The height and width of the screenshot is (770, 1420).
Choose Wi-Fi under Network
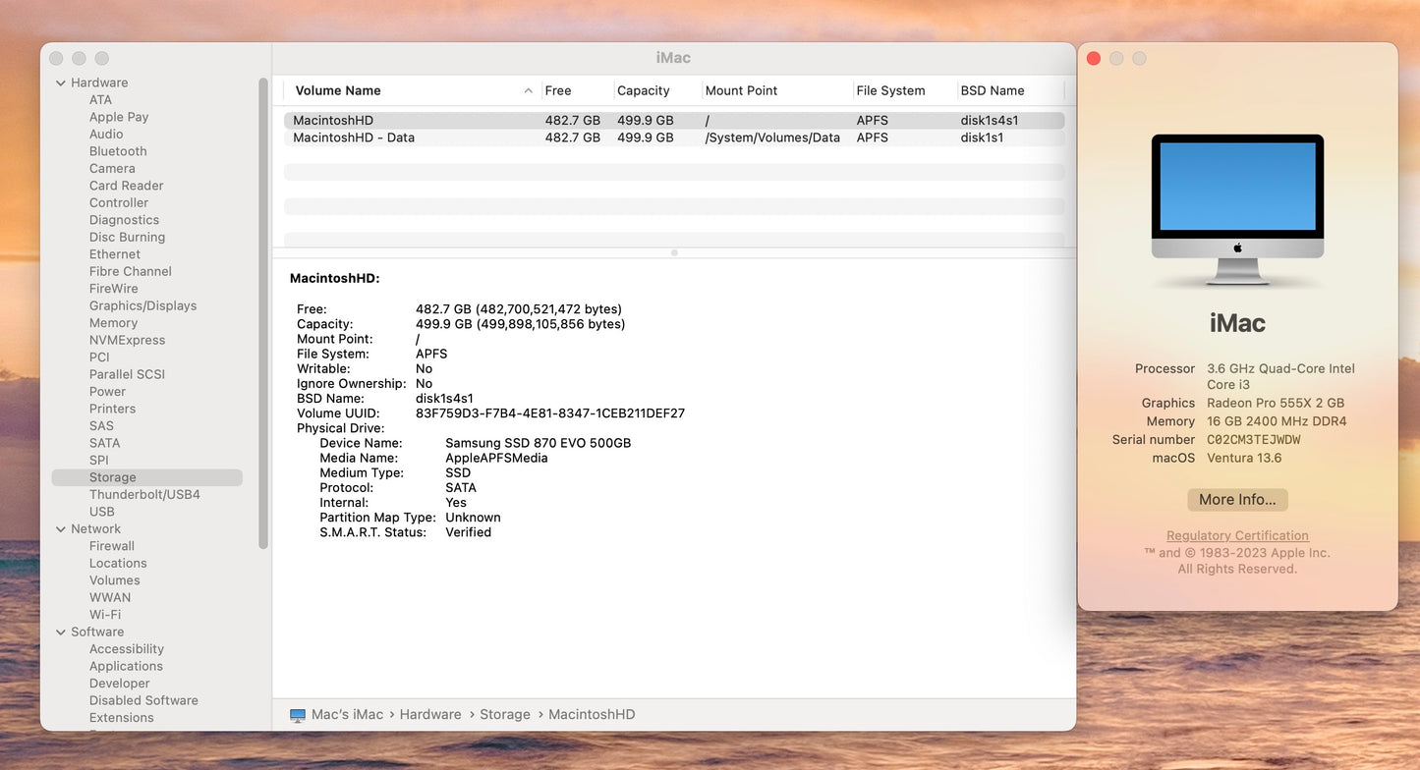[105, 615]
